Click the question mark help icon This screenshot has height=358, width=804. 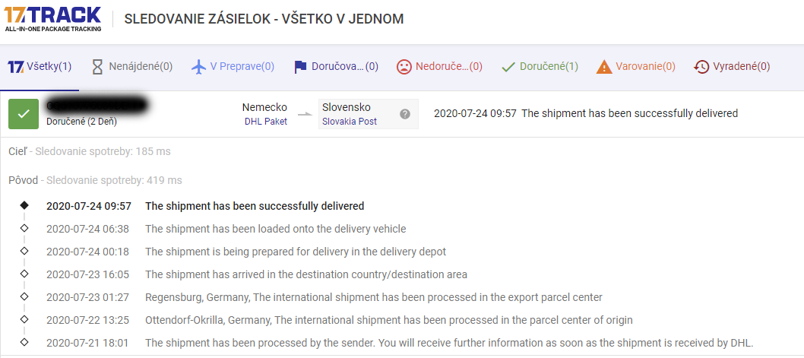pos(405,114)
